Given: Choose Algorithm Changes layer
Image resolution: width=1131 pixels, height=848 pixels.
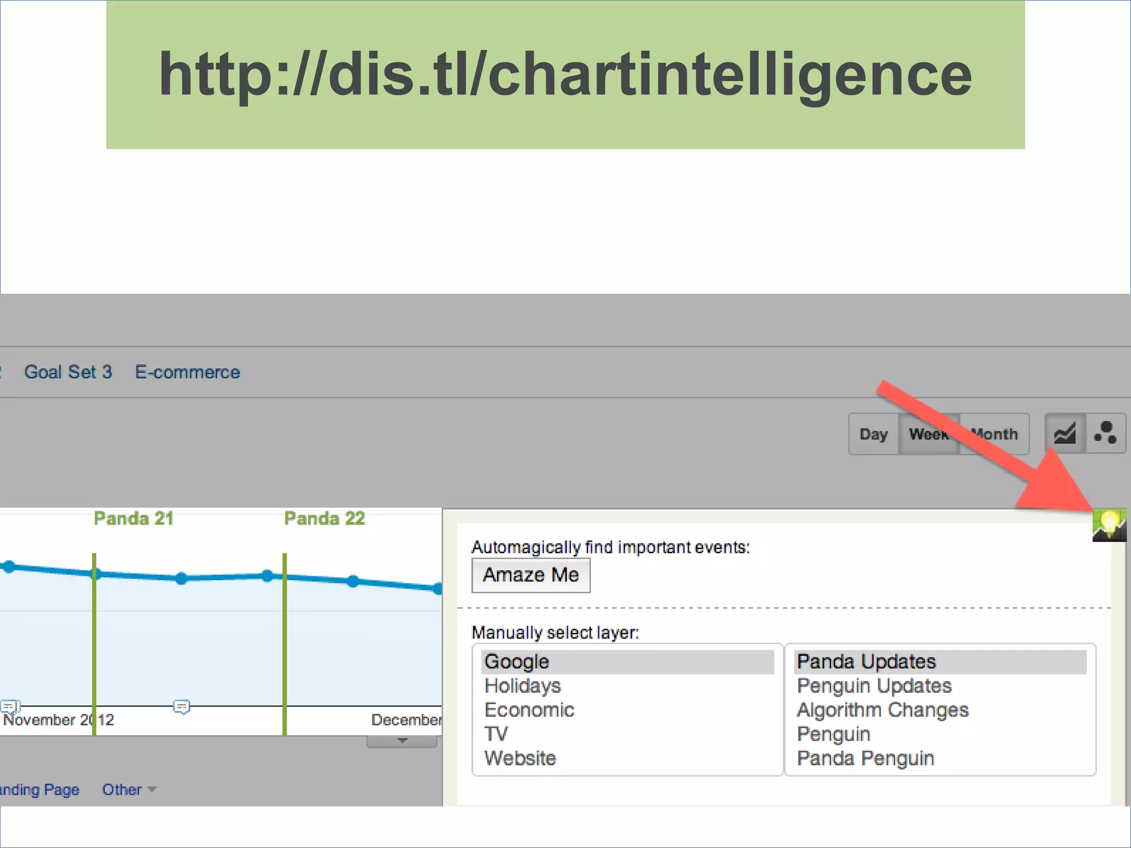Looking at the screenshot, I should pyautogui.click(x=940, y=710).
